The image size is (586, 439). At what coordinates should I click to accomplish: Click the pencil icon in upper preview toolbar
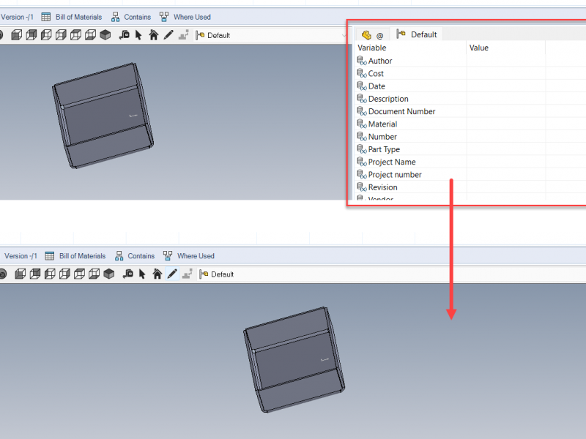(x=168, y=35)
